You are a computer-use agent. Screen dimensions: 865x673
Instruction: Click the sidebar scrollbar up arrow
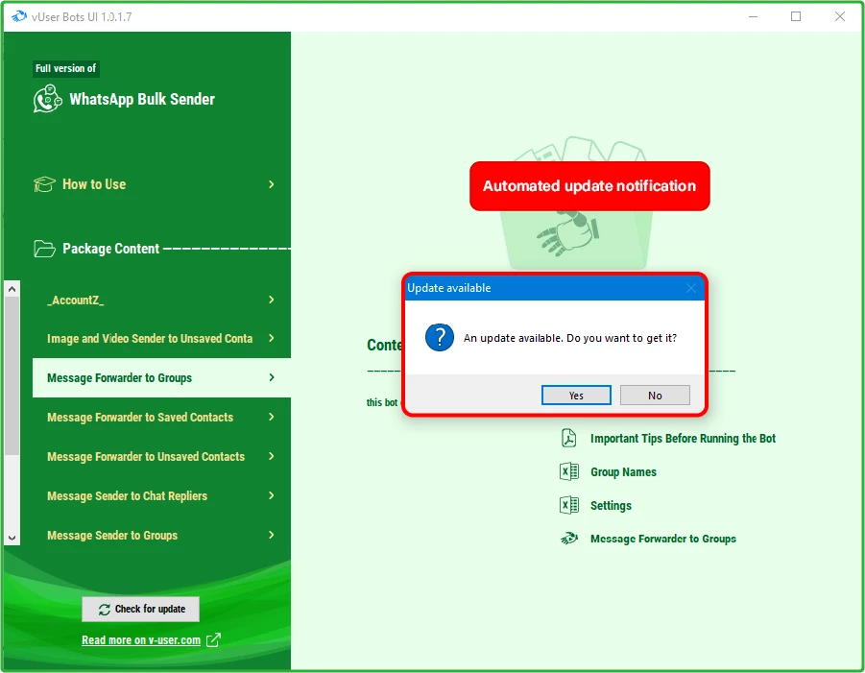(x=12, y=289)
